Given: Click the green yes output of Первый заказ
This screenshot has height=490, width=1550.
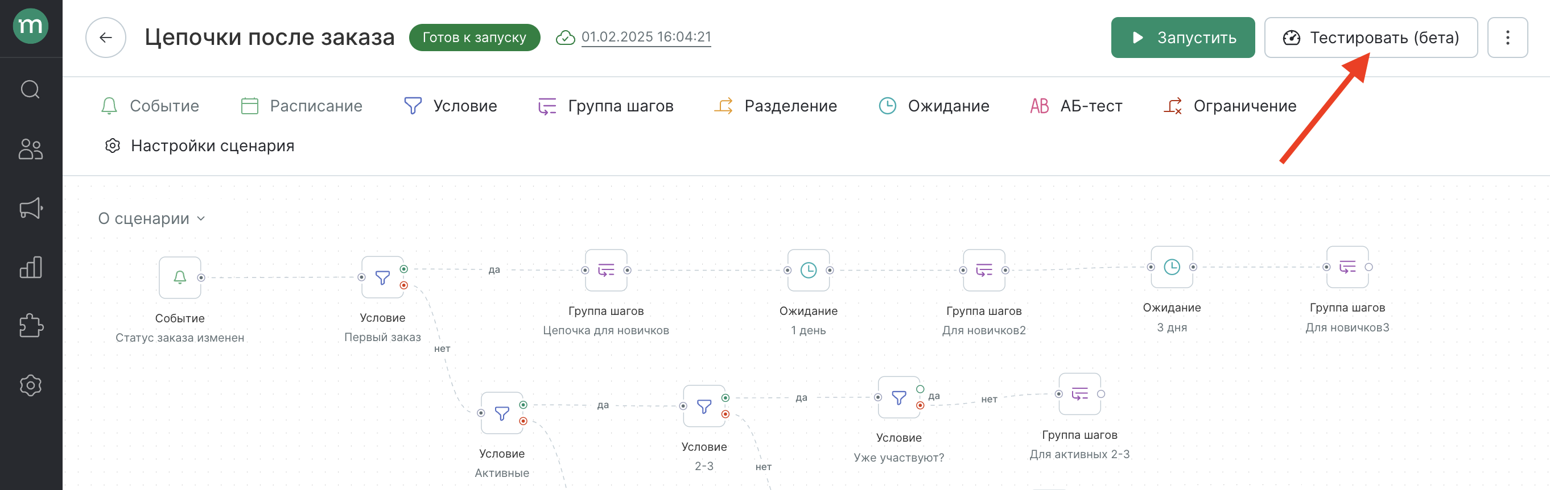Looking at the screenshot, I should pos(404,269).
